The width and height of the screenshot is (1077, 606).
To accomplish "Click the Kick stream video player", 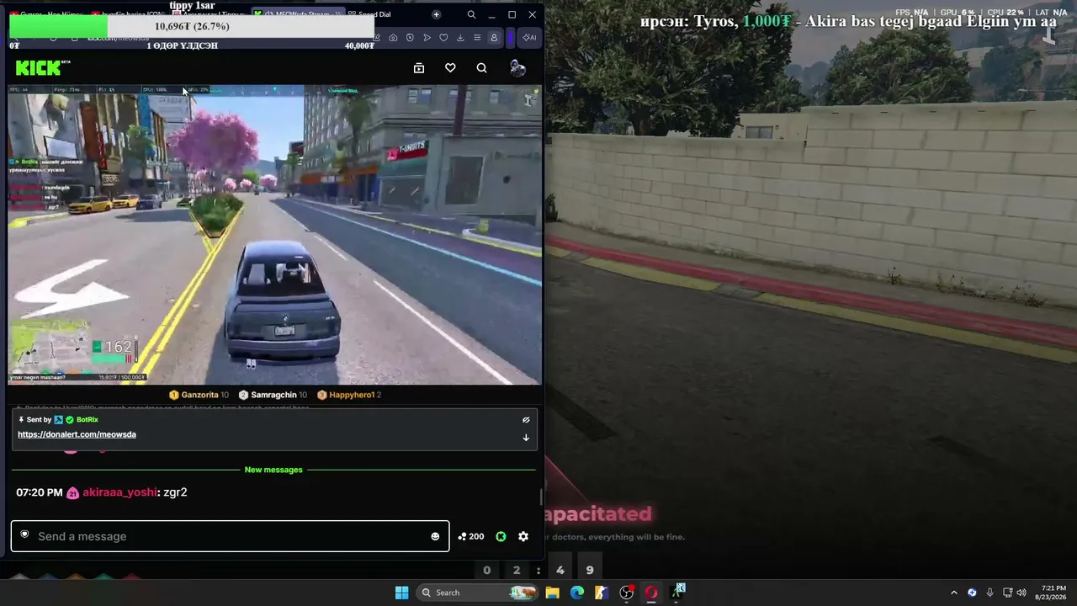I will coord(275,234).
